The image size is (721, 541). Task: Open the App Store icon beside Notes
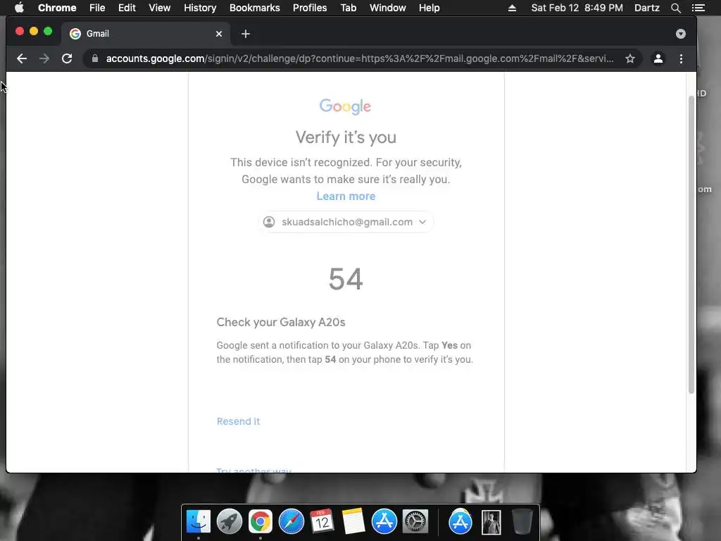coord(384,522)
